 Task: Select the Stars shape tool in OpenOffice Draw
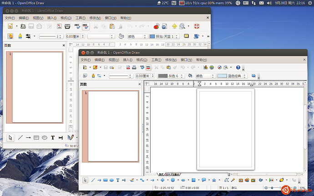213,180
